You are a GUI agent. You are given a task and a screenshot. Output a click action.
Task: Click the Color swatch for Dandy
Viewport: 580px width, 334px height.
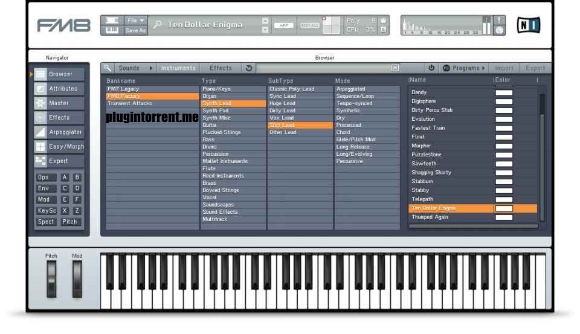(x=504, y=92)
